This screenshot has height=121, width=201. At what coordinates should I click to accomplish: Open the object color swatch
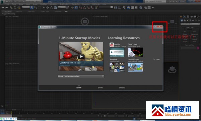point(198,48)
